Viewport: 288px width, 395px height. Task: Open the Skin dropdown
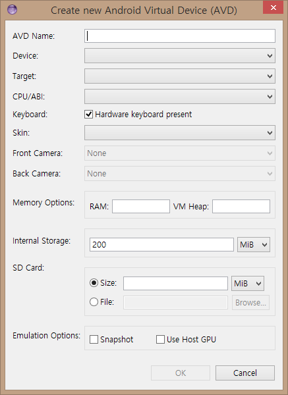click(x=179, y=133)
